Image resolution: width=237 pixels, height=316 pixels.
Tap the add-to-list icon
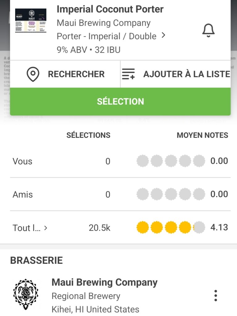tap(128, 74)
